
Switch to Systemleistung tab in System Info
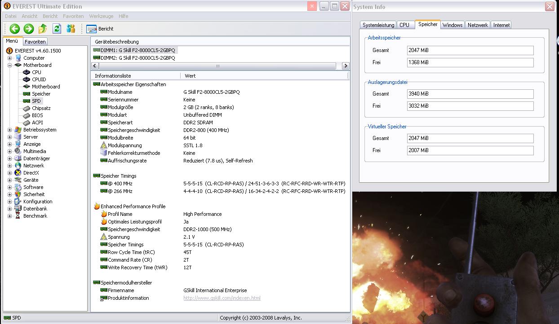point(378,25)
